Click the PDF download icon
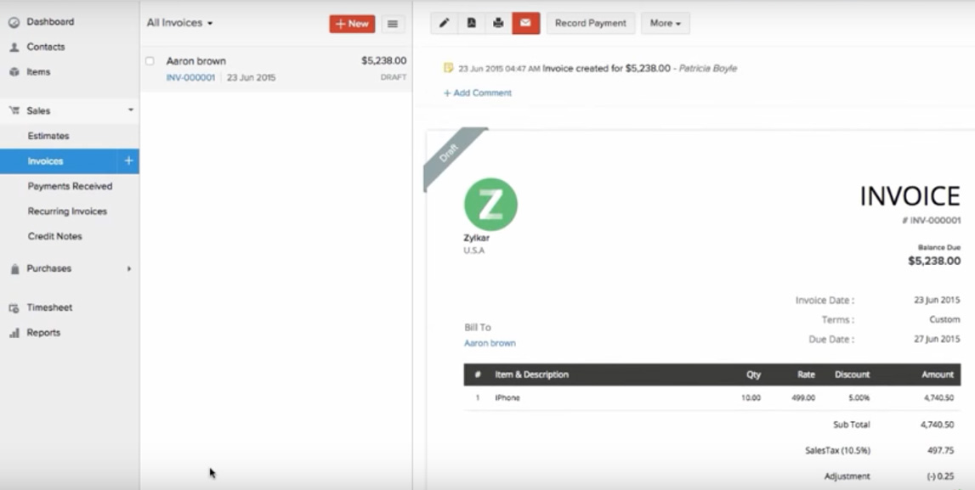 coord(471,24)
